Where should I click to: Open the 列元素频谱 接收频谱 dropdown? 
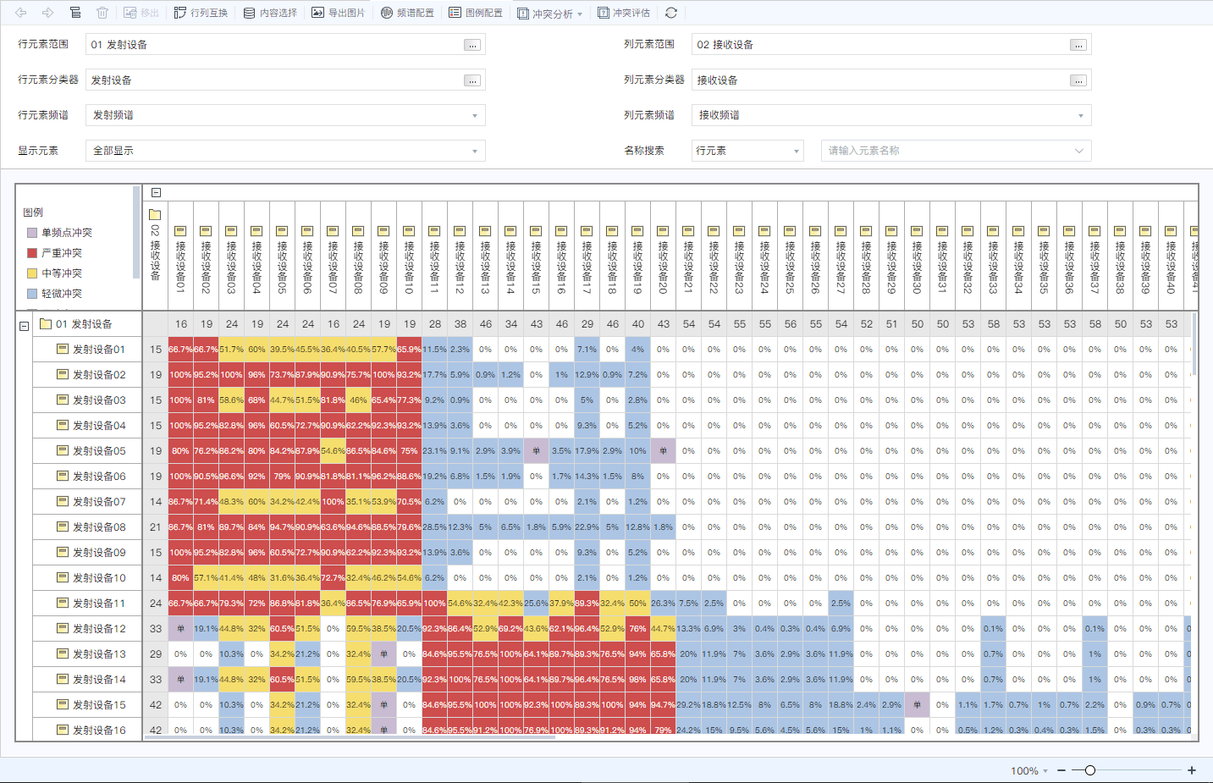(x=891, y=115)
